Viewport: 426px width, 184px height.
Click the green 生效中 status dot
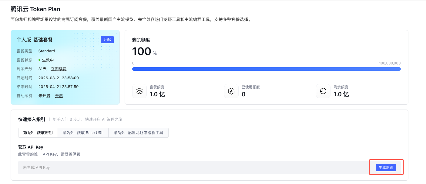click(x=39, y=60)
